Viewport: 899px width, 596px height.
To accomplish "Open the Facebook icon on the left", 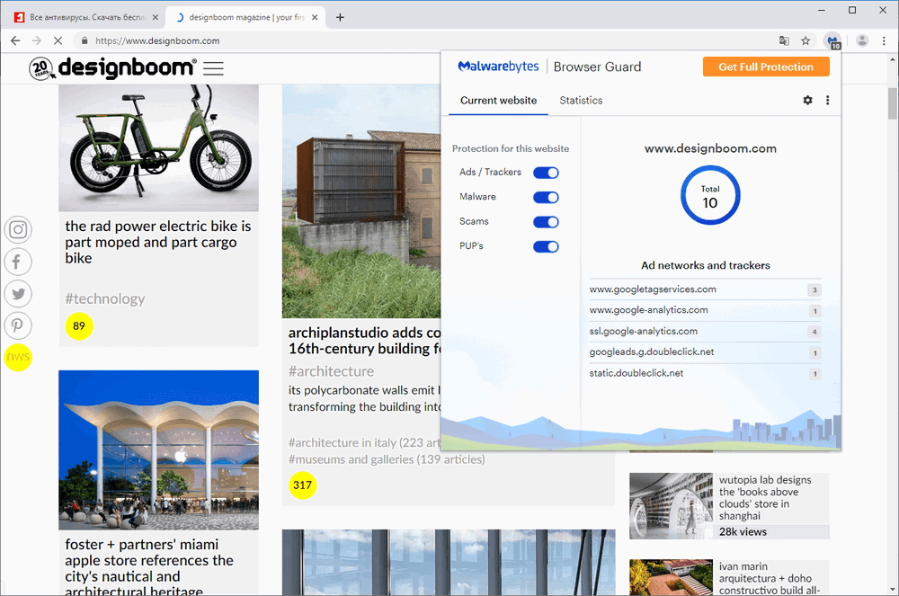I will tap(18, 262).
